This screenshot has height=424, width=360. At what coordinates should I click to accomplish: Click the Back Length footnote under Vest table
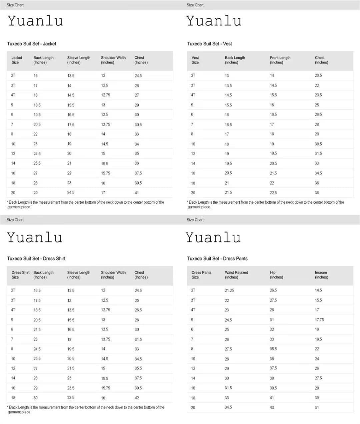click(266, 204)
